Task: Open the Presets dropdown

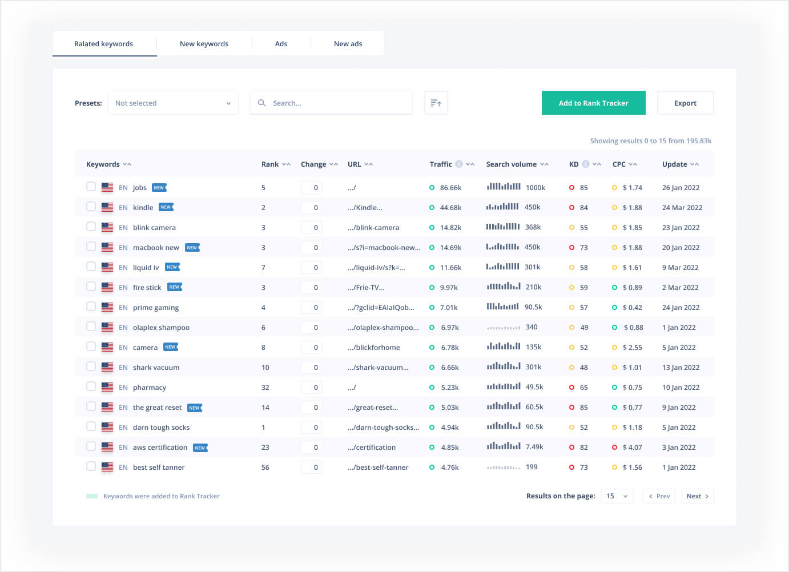Action: pos(173,103)
